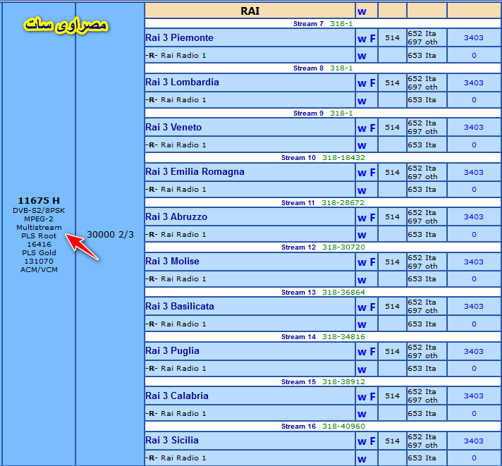Click the F icon in the Rai 3 Veneto row
The width and height of the screenshot is (502, 466).
(x=372, y=128)
